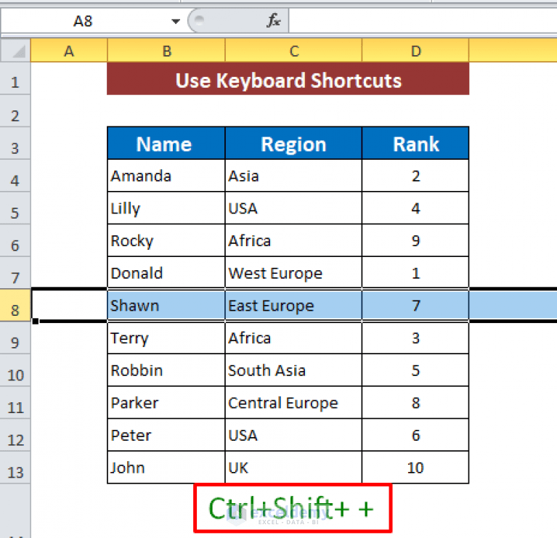Select Terry's rank cell showing 3

pyautogui.click(x=415, y=338)
